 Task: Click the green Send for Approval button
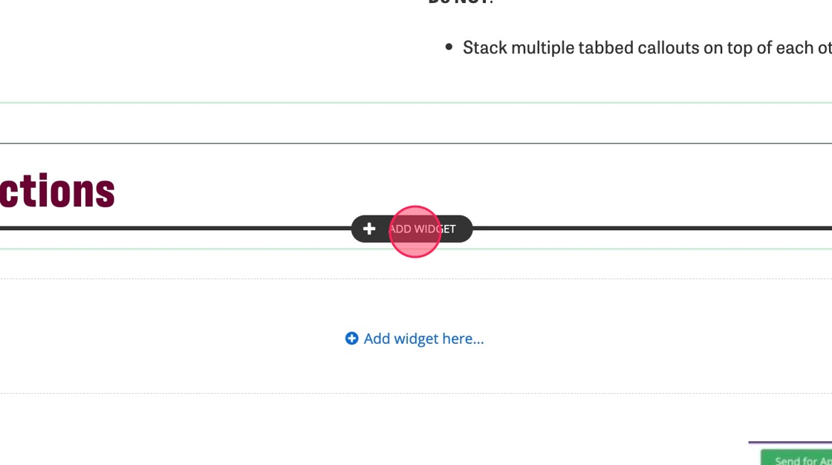[x=796, y=458]
